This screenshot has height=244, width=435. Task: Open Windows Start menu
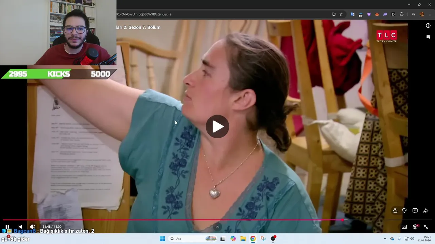(x=162, y=239)
